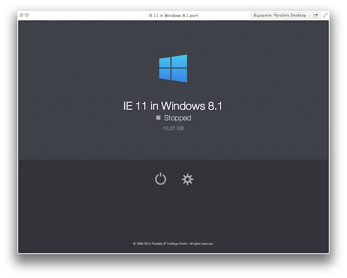Click the Parallels copyright notice text
Image resolution: width=347 pixels, height=278 pixels.
pos(173,243)
